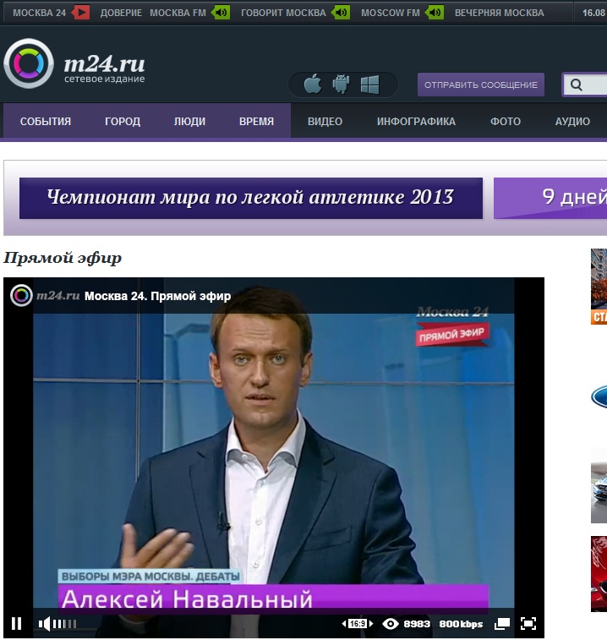Mute the player volume speaker icon
Image resolution: width=607 pixels, height=640 pixels.
point(44,624)
